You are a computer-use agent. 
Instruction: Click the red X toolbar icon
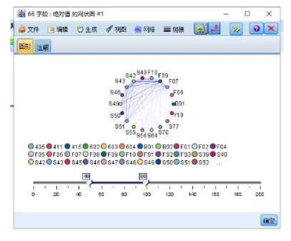(271, 29)
